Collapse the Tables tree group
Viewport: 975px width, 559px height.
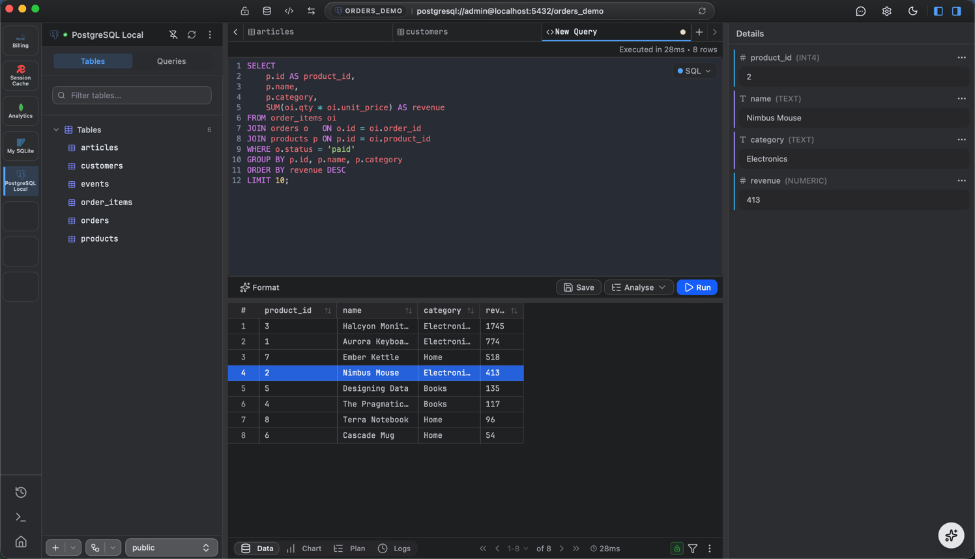tap(56, 130)
